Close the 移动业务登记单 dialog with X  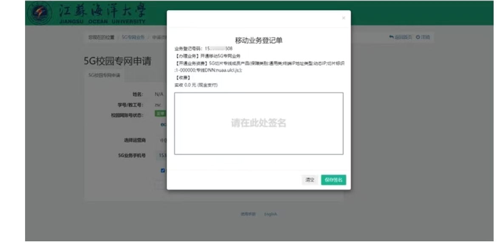click(x=344, y=18)
